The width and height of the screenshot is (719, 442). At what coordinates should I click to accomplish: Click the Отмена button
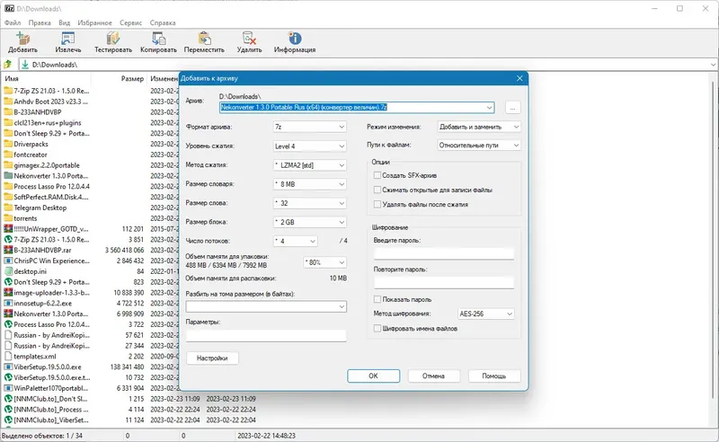click(433, 376)
